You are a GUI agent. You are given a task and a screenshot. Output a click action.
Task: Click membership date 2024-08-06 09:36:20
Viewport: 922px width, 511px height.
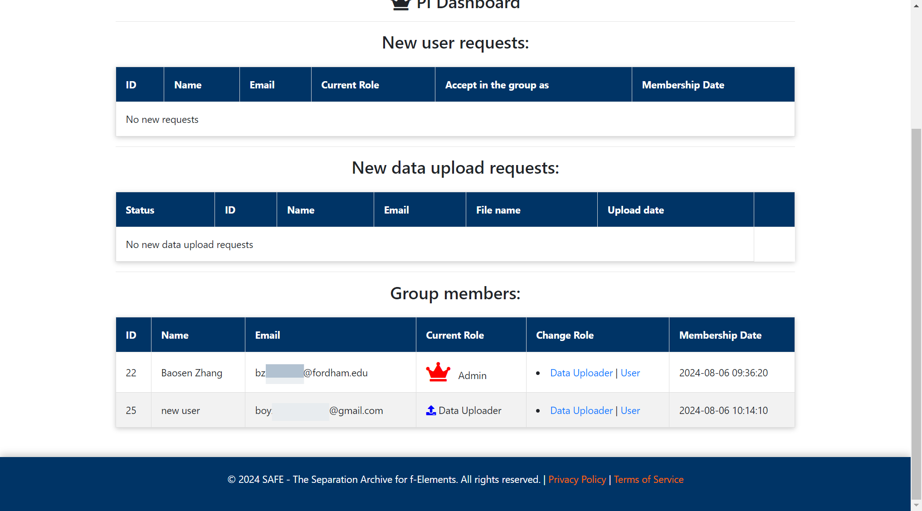tap(723, 373)
